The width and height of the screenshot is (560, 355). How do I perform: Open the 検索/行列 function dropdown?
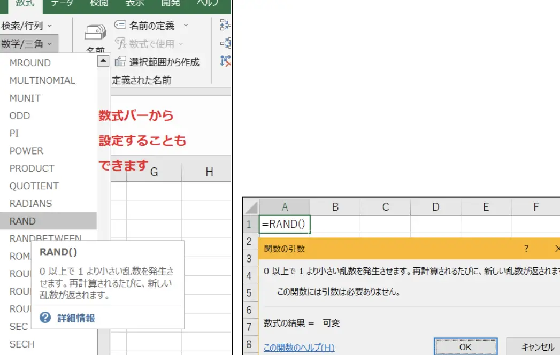pos(25,25)
